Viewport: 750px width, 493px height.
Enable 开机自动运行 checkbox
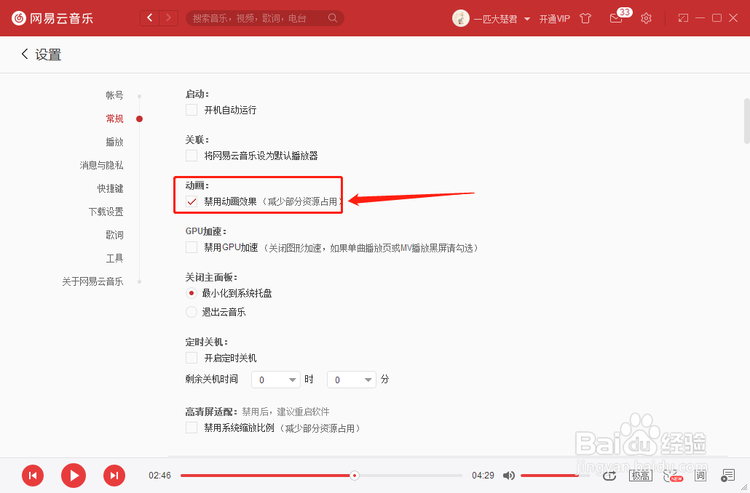(x=192, y=110)
